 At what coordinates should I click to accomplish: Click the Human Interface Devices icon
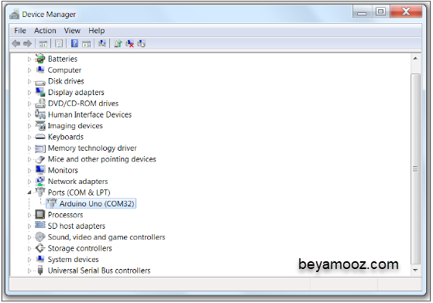[40, 114]
